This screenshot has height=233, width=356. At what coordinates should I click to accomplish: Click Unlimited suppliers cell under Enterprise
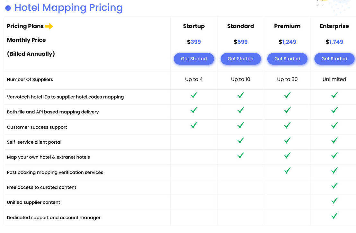coord(334,79)
